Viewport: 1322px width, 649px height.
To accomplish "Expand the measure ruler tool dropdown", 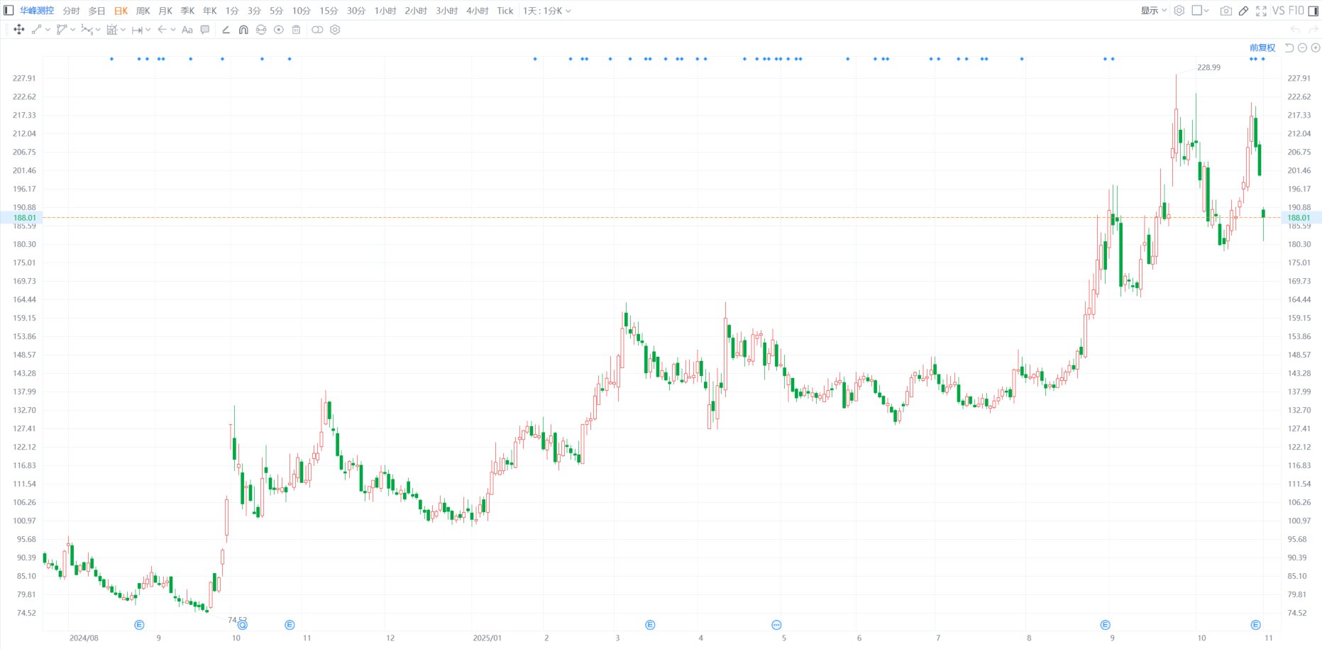I will (148, 30).
